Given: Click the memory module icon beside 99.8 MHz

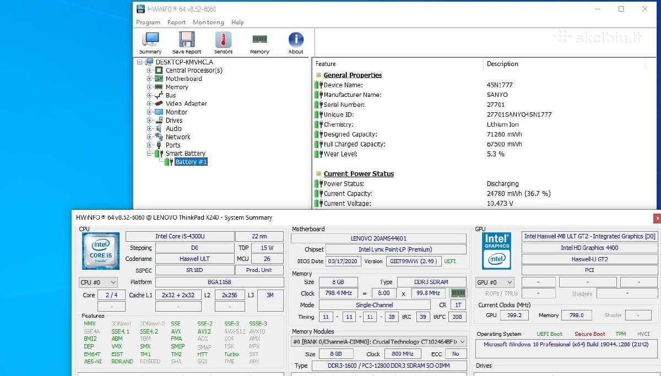Looking at the screenshot, I should [458, 293].
